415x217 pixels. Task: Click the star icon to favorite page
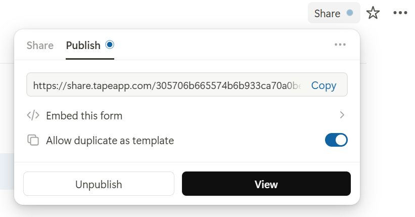(x=373, y=13)
